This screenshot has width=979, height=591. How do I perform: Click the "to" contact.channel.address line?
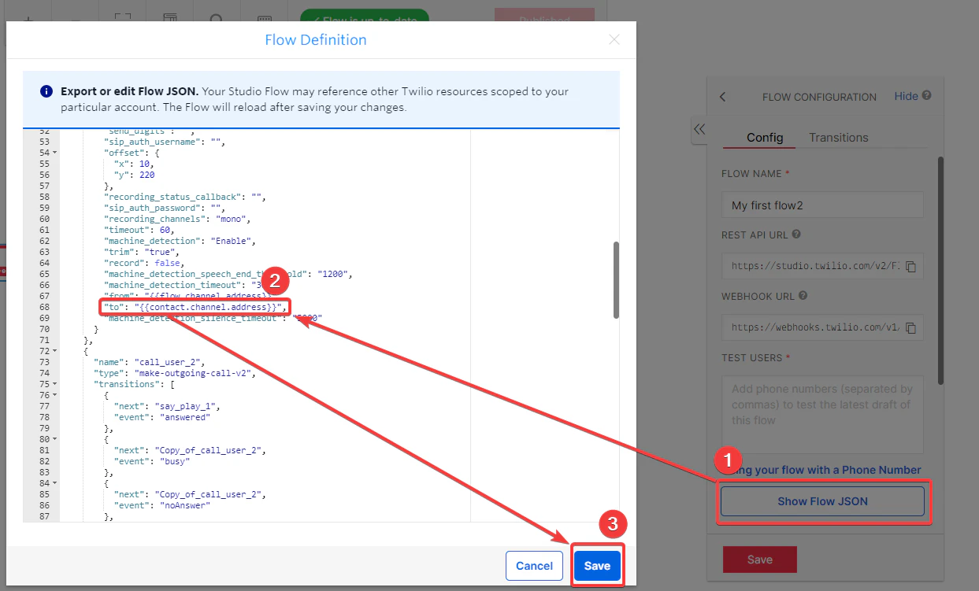click(x=195, y=307)
